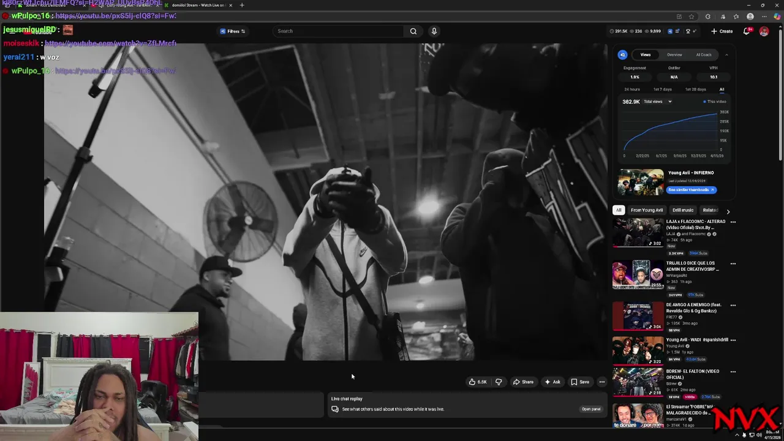
Task: Click the 291.5K vidIQ stat in header
Action: click(619, 31)
